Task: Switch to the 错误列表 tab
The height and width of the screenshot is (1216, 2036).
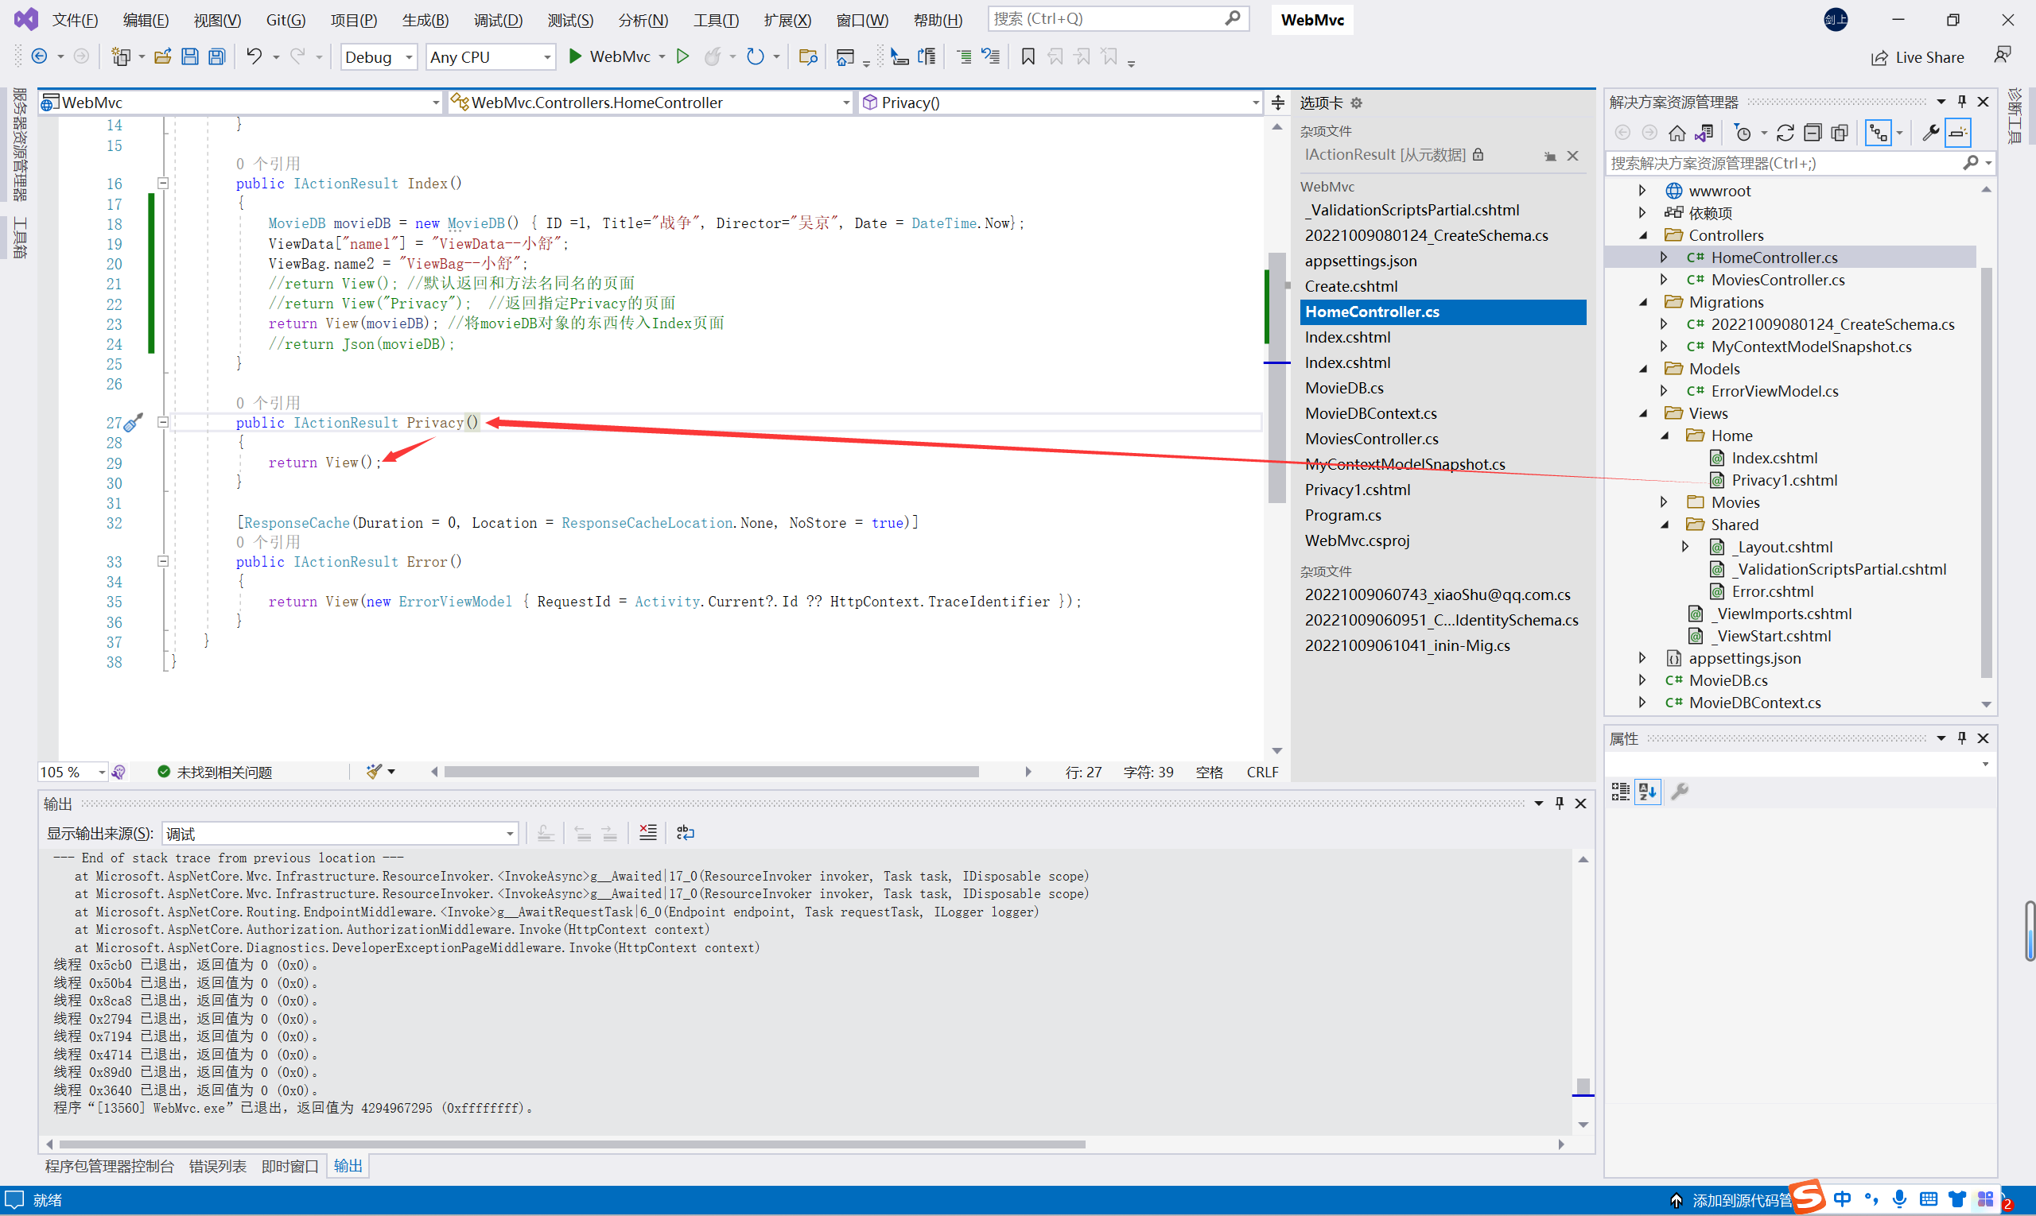Action: point(217,1166)
